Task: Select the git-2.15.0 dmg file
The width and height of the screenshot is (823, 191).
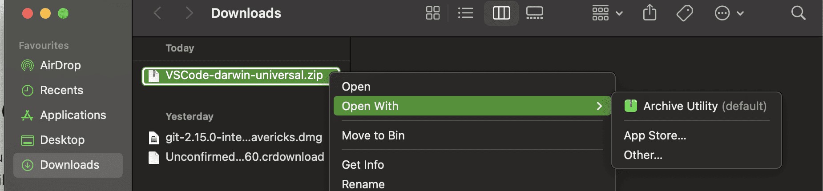Action: [243, 137]
